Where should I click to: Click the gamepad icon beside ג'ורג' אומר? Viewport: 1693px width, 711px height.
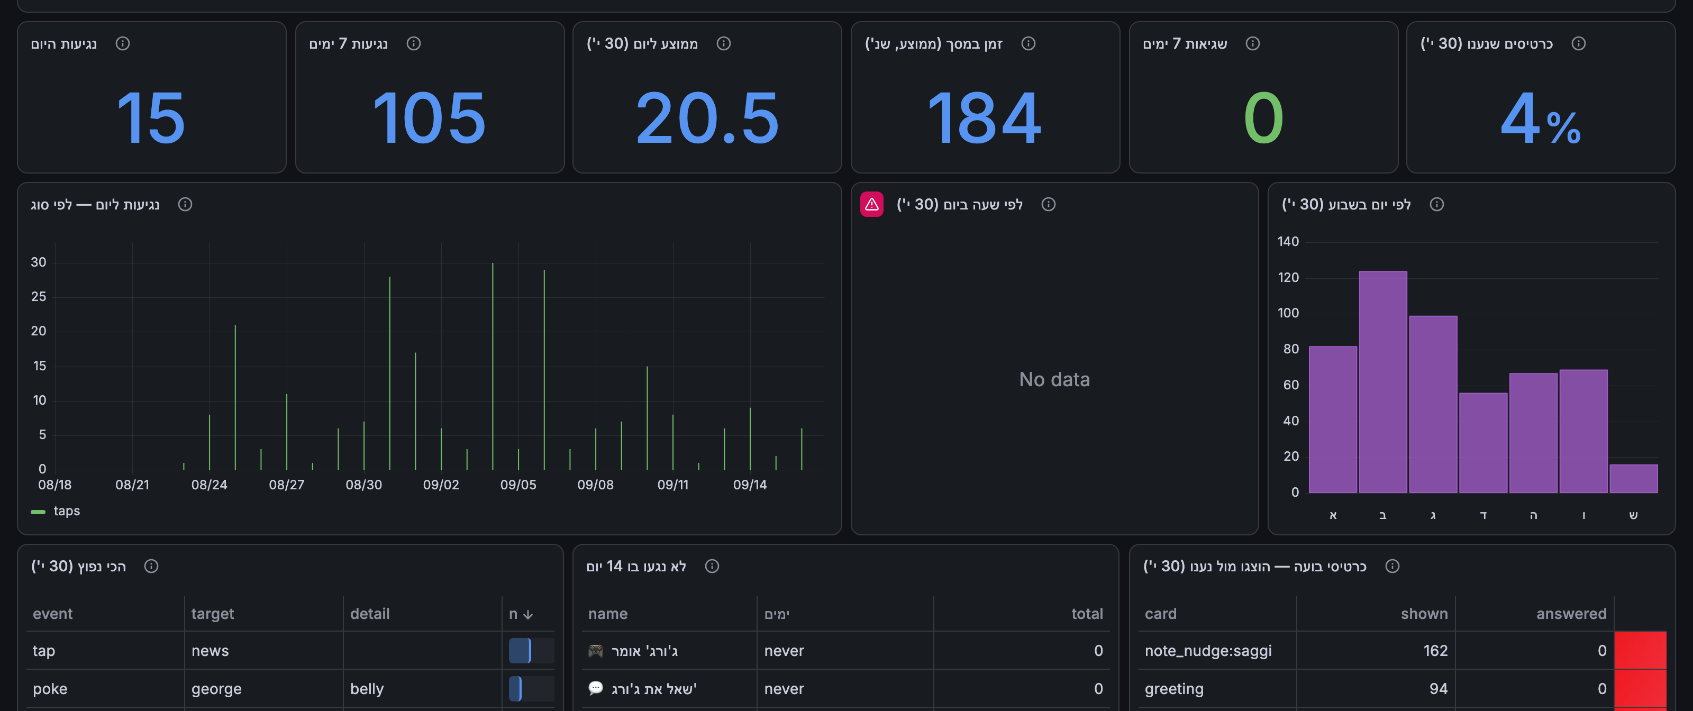tap(595, 651)
